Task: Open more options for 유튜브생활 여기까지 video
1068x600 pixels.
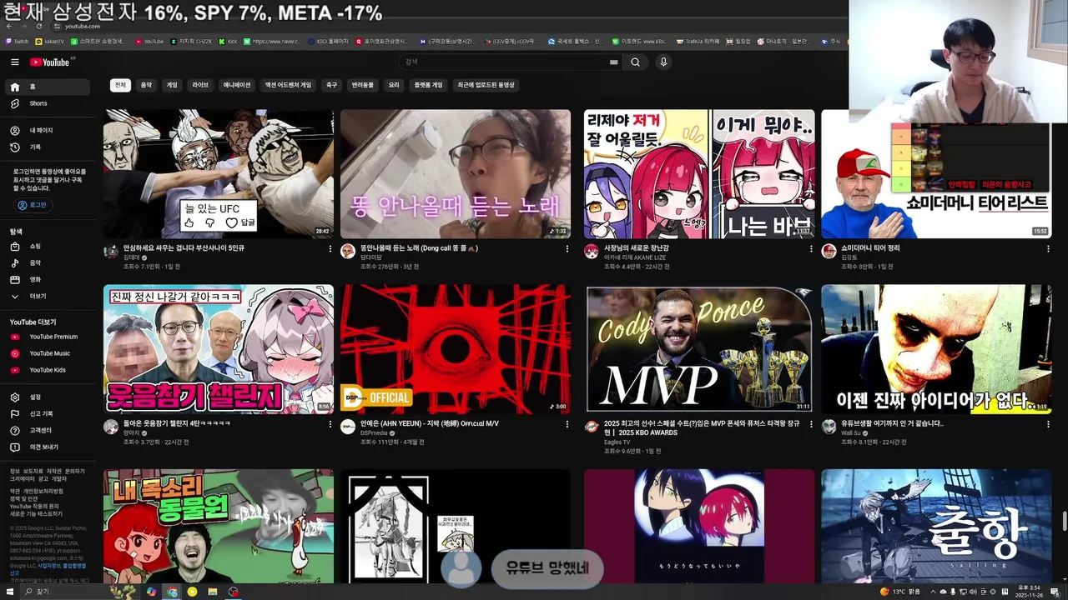Action: pyautogui.click(x=1048, y=423)
